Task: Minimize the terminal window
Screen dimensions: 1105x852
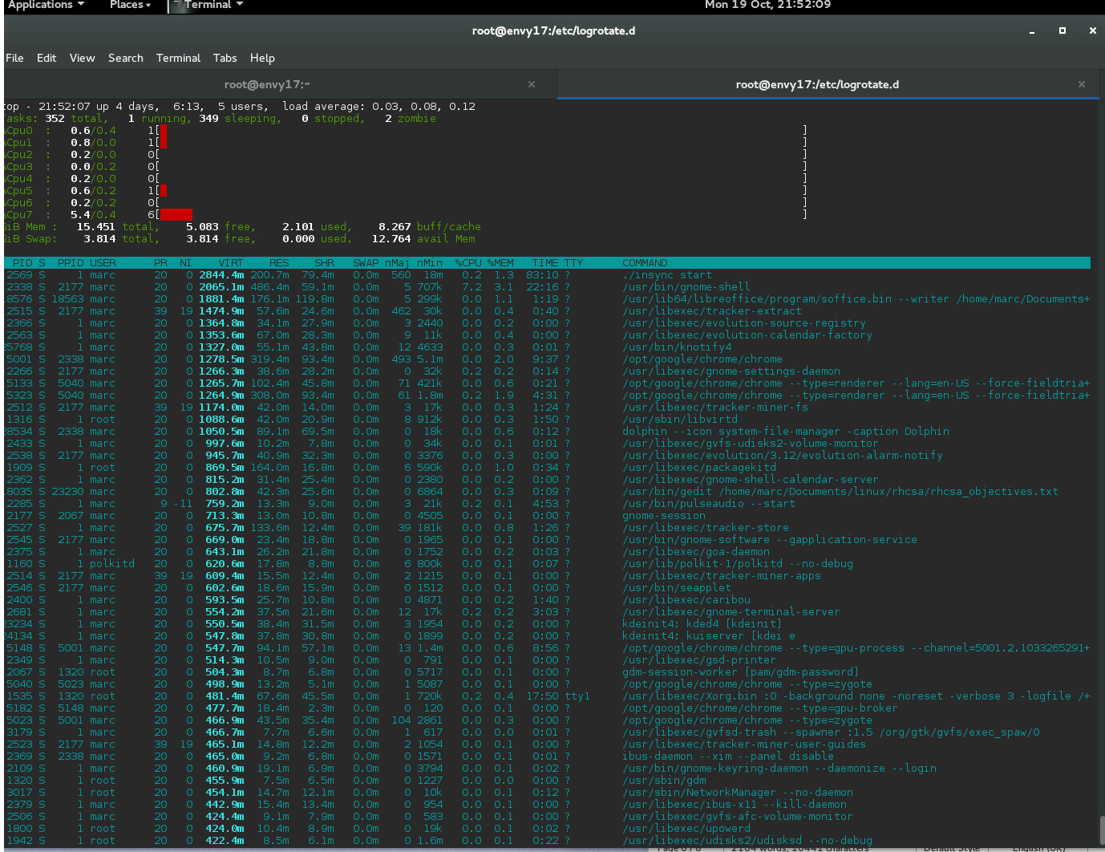Action: pos(1032,31)
